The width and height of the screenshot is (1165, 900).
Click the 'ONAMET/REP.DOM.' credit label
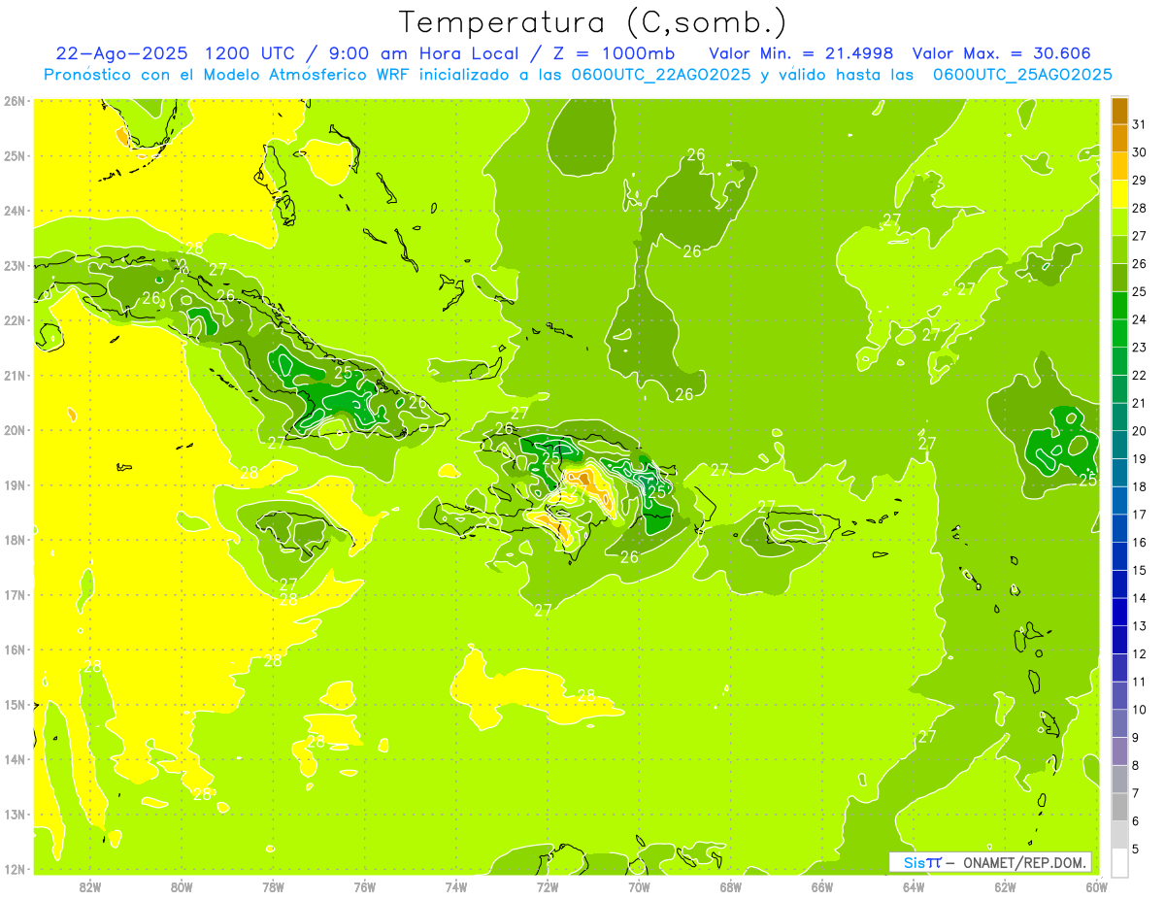pyautogui.click(x=1024, y=862)
